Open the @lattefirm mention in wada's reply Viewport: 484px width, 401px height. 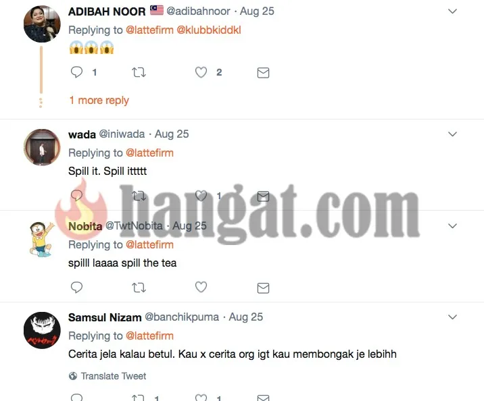pos(149,153)
